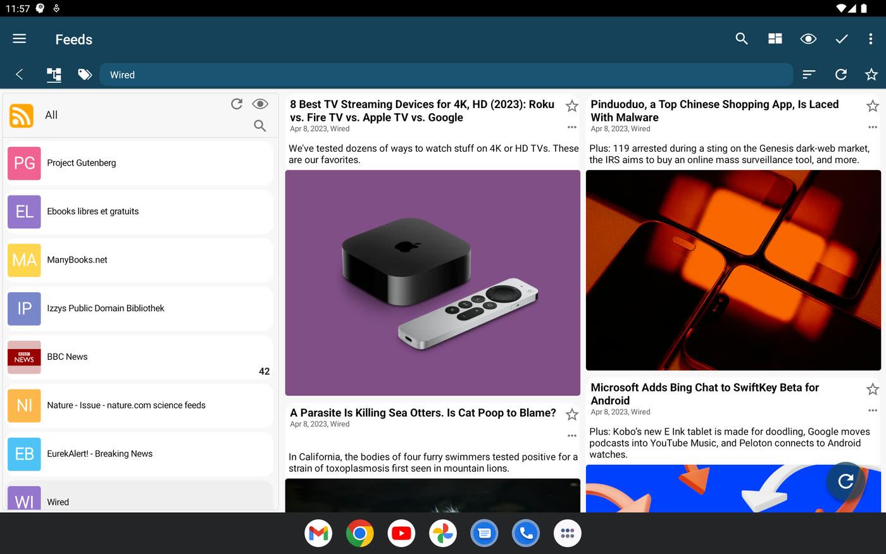Launch Gmail from the dock
The width and height of the screenshot is (886, 554).
pyautogui.click(x=318, y=534)
